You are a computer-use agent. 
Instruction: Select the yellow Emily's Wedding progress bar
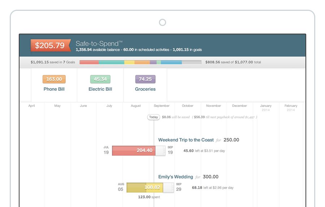tap(144, 187)
